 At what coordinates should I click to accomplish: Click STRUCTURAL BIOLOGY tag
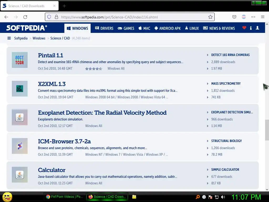pyautogui.click(x=226, y=141)
